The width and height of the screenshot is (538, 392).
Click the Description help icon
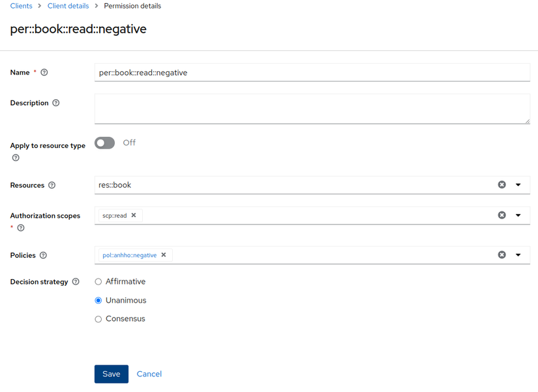pyautogui.click(x=56, y=103)
